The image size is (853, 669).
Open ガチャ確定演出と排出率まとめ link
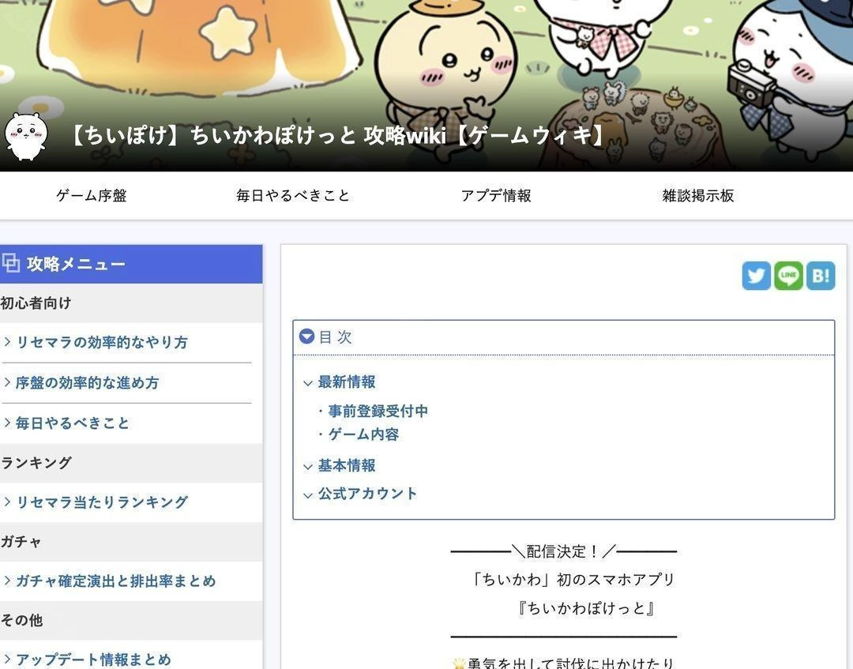[116, 581]
